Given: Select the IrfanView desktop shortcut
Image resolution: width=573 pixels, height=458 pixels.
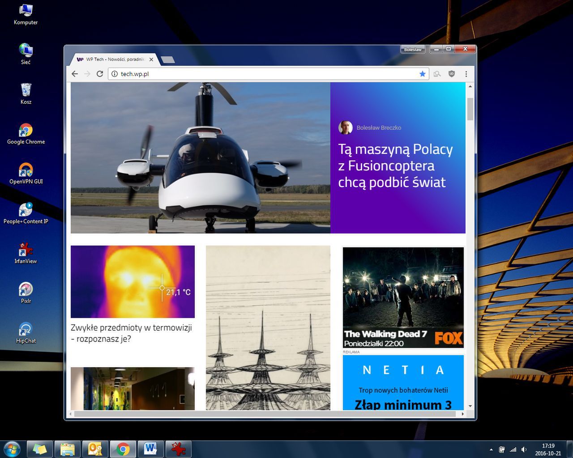Looking at the screenshot, I should [26, 253].
